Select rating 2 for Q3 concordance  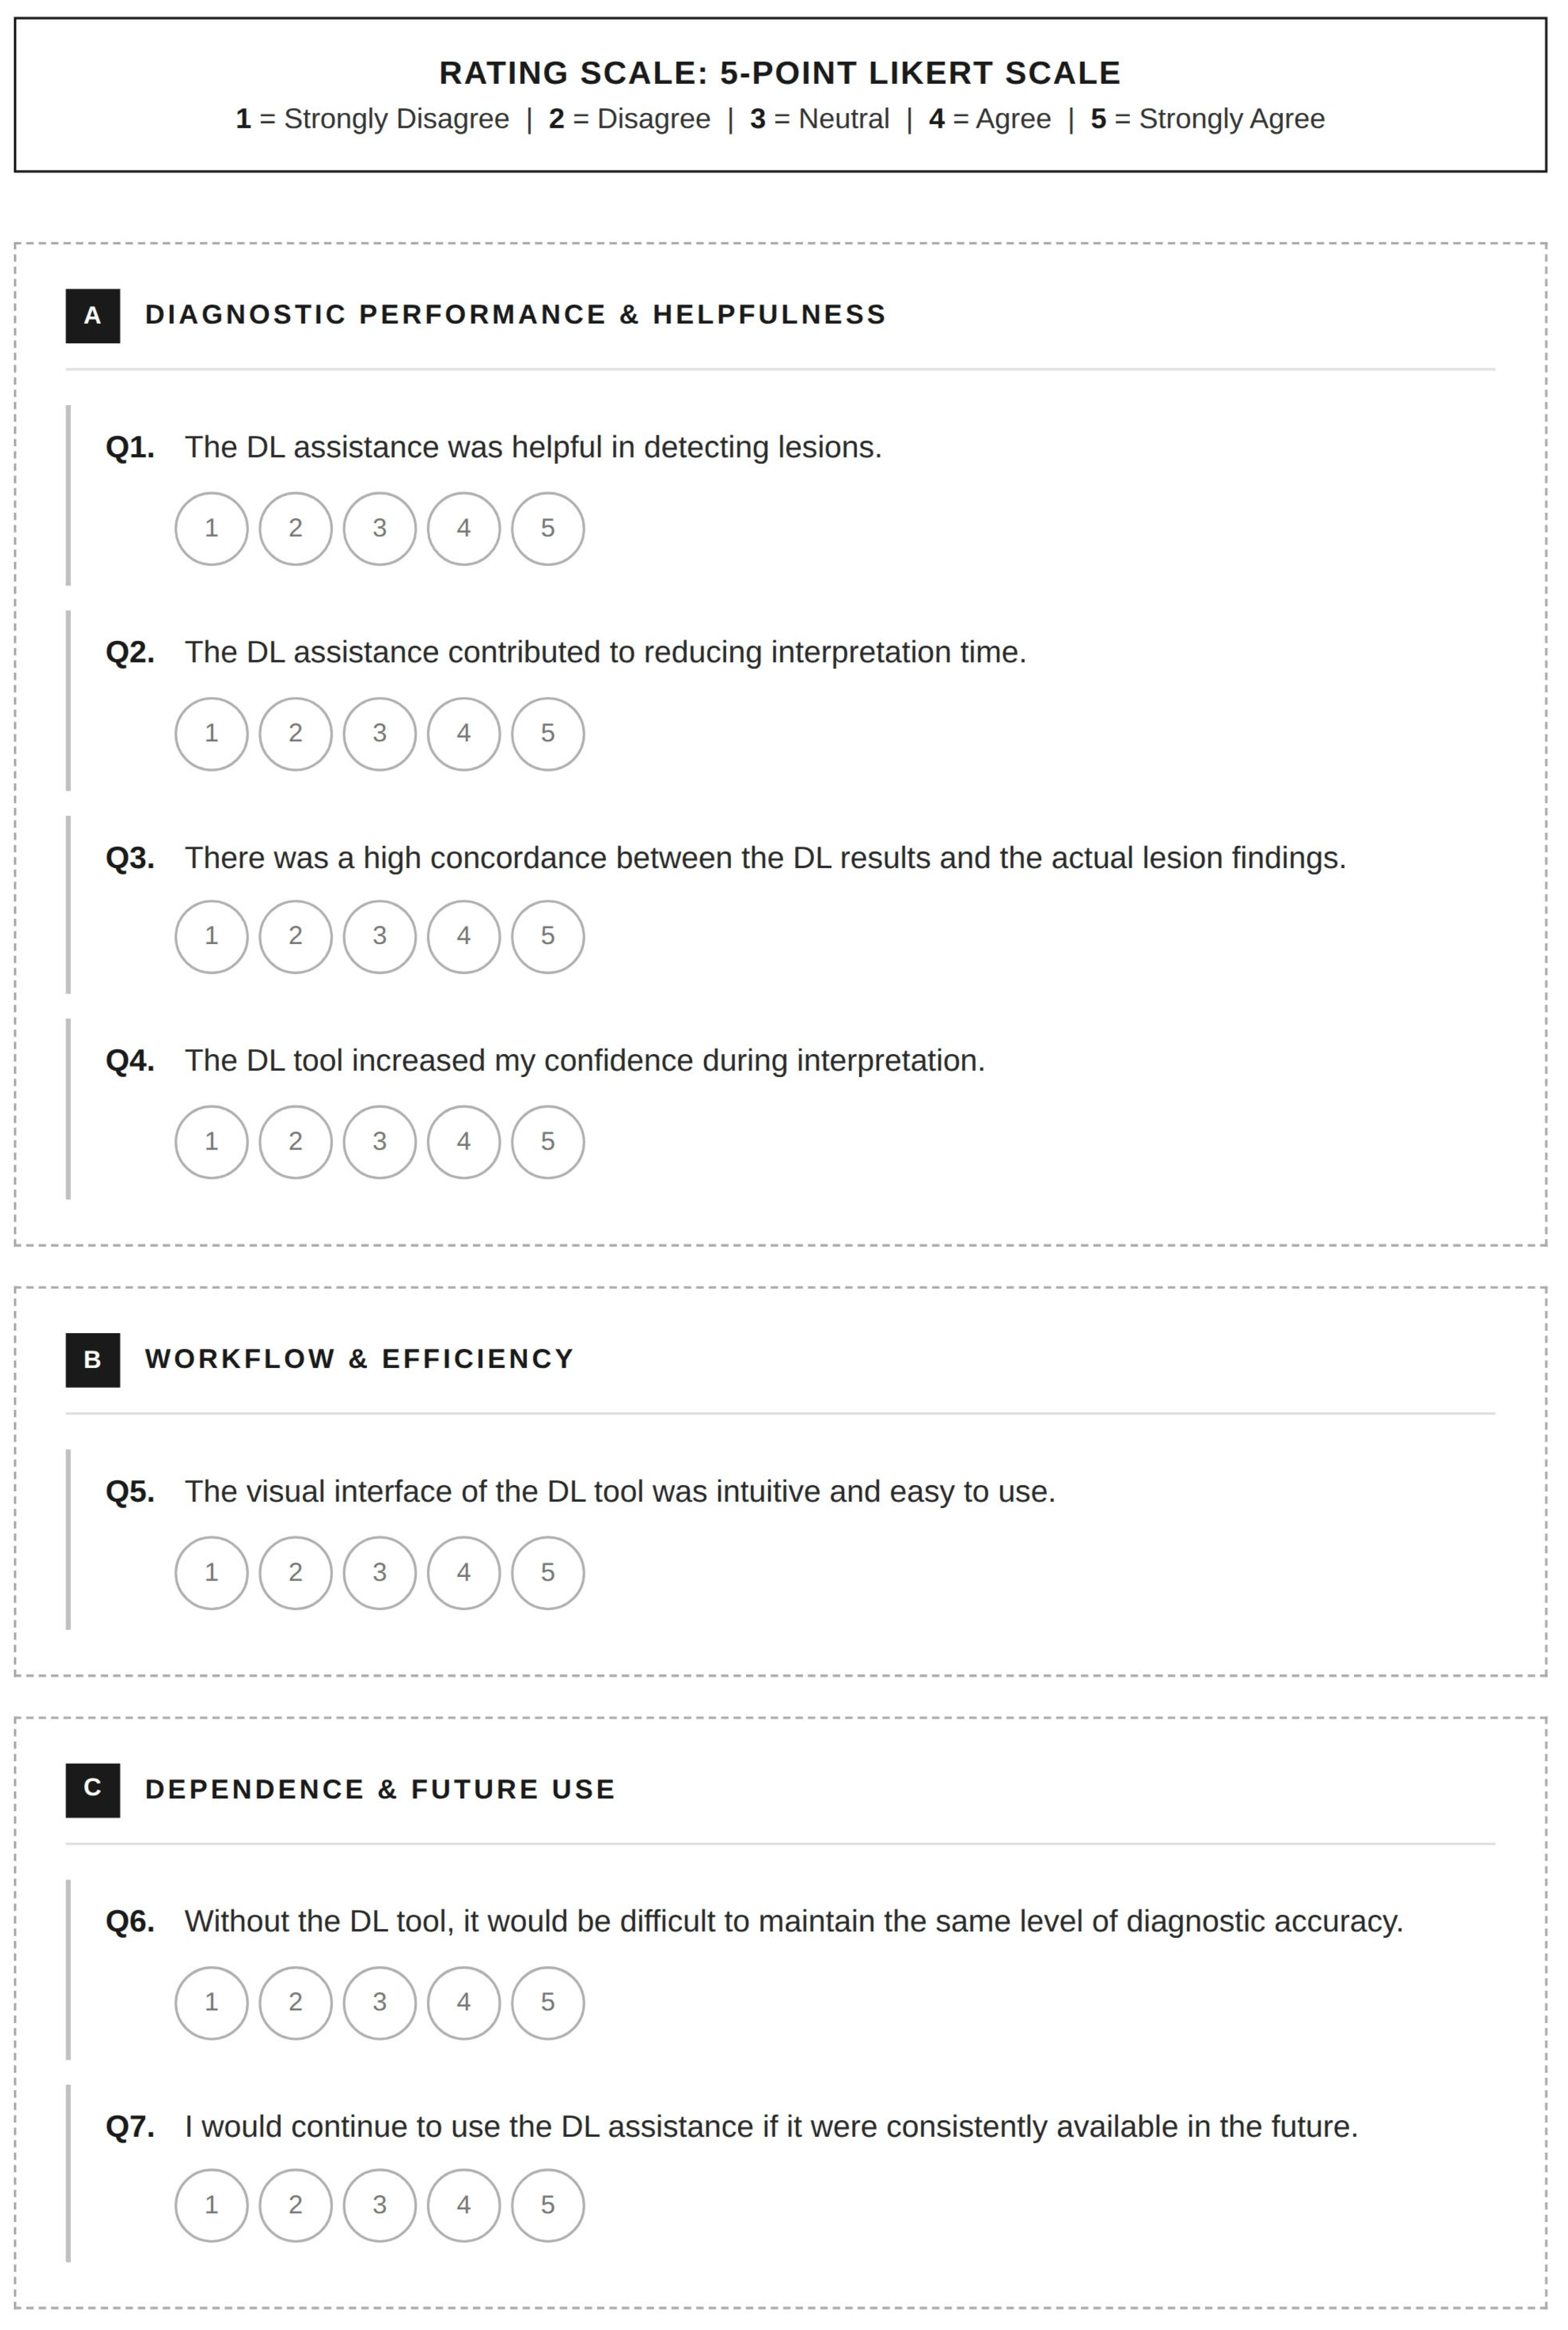coord(296,936)
